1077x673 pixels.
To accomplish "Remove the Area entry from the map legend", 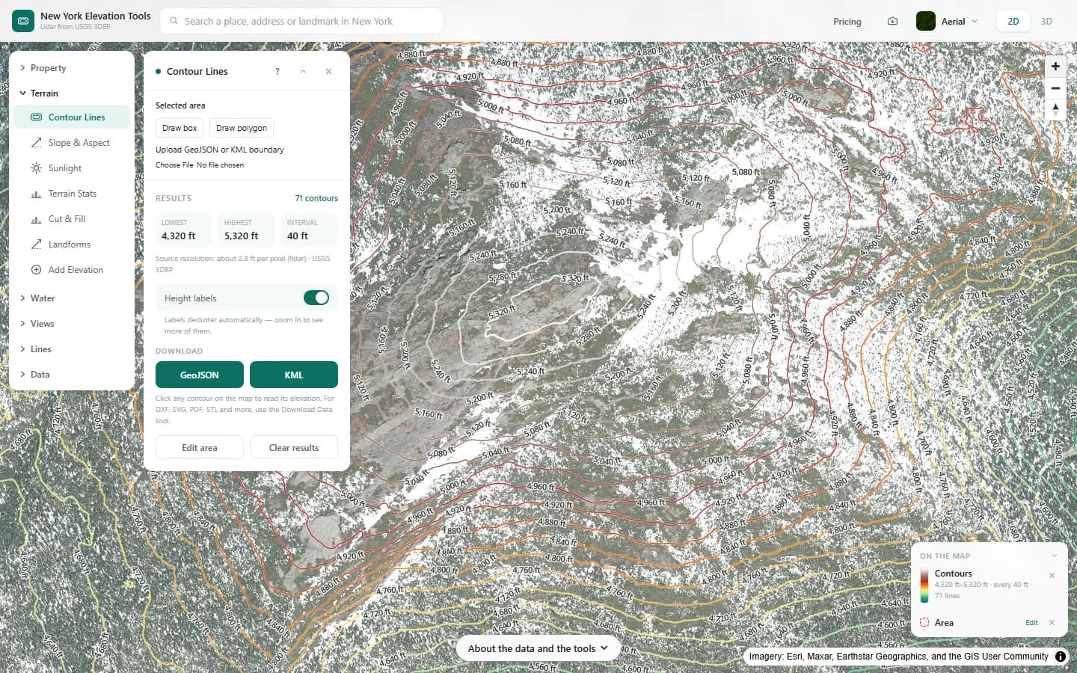I will 1052,623.
